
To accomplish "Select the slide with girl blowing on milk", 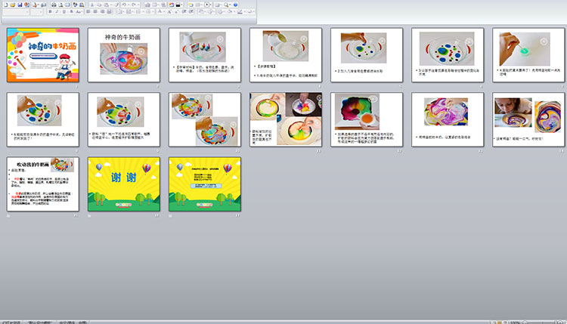I will (528, 119).
